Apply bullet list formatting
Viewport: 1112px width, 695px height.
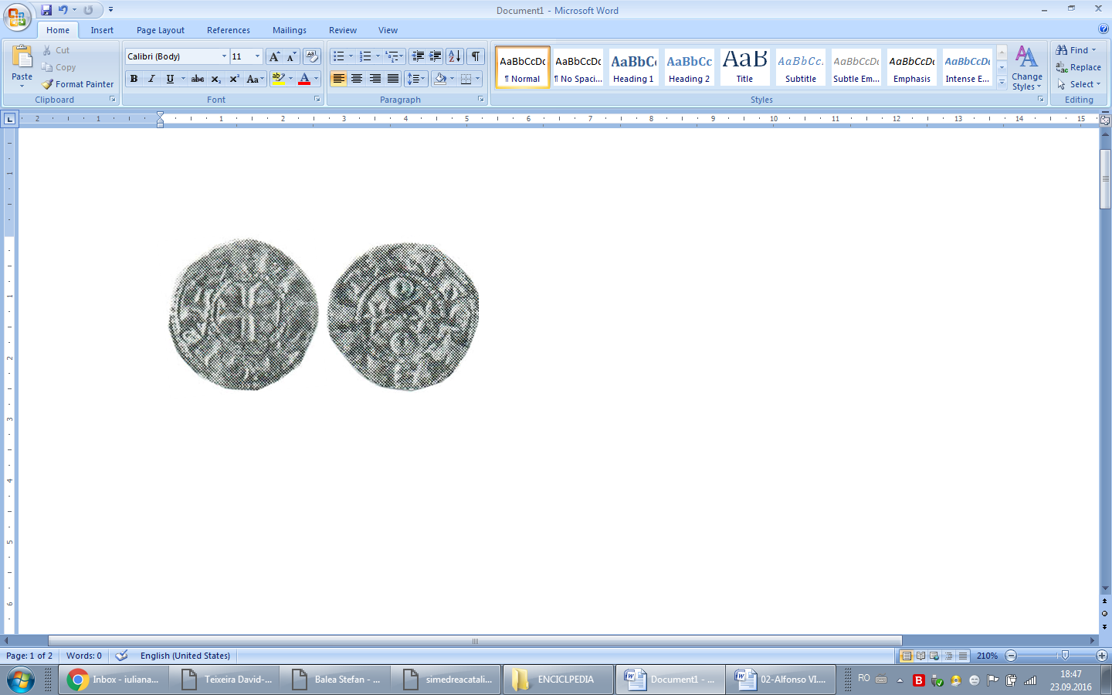coord(338,56)
